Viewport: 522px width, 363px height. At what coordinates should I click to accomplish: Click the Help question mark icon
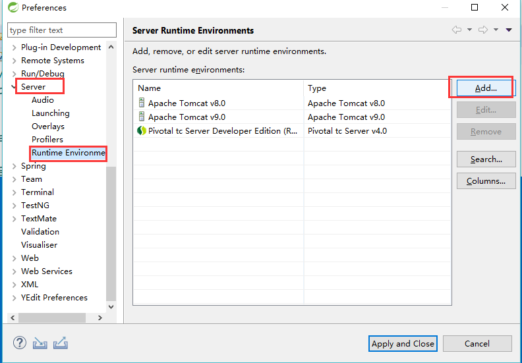pyautogui.click(x=20, y=343)
